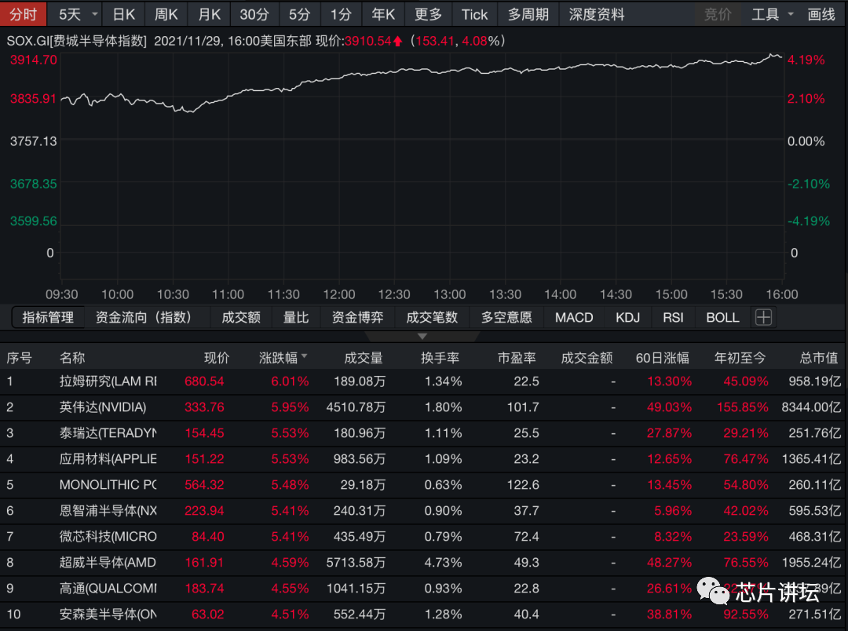
Task: Add a new indicator with plus icon
Action: click(763, 317)
